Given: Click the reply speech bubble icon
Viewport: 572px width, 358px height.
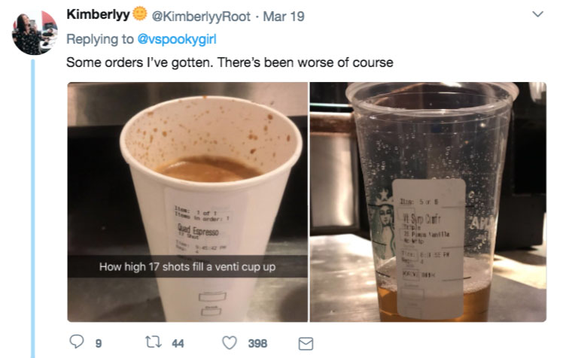Looking at the screenshot, I should point(76,343).
